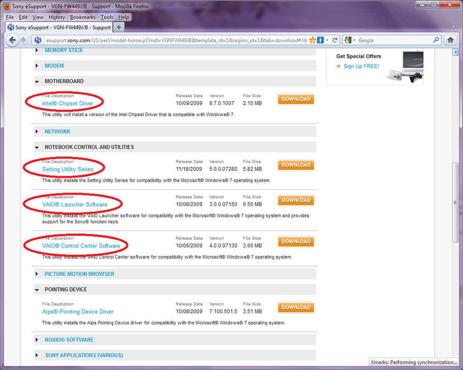Expand the PICTURE MOTION BROWSER section

(175, 274)
